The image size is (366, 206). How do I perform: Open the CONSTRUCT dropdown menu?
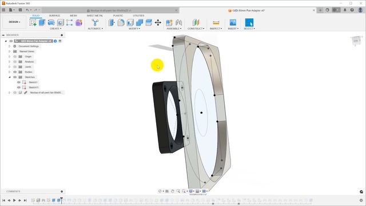[196, 29]
